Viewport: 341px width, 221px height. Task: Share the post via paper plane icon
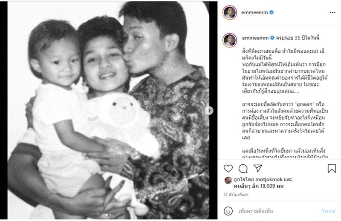tap(258, 168)
